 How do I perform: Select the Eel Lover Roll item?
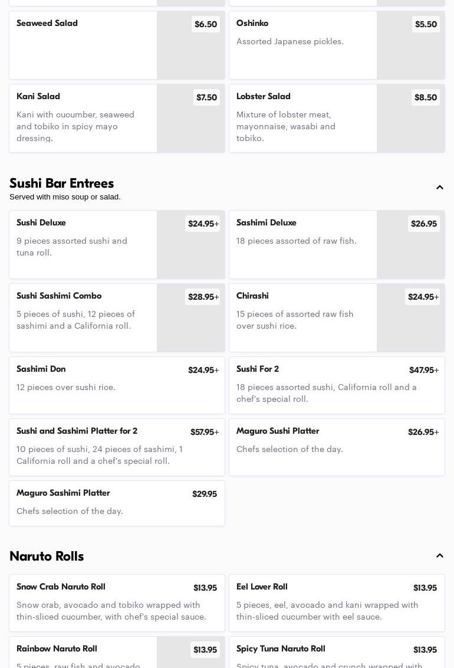click(337, 602)
